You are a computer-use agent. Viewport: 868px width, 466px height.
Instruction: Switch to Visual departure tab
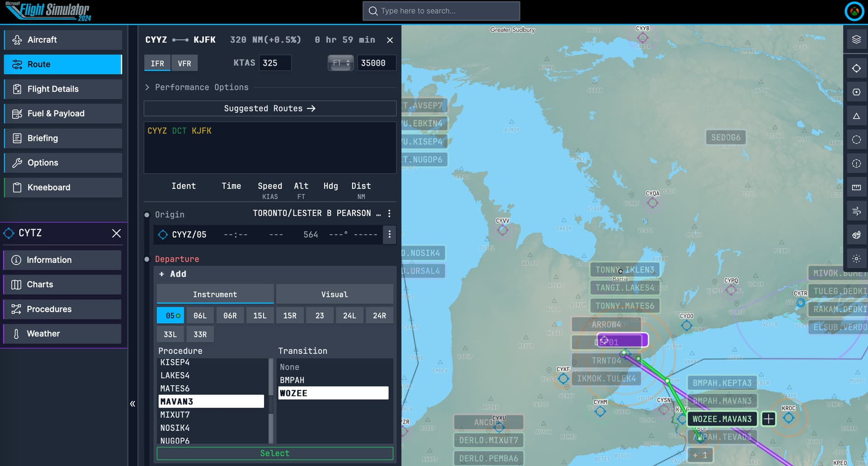click(x=335, y=294)
